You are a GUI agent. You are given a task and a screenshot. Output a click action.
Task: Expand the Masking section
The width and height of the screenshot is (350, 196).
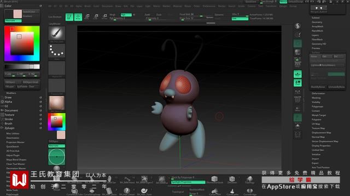point(316,98)
